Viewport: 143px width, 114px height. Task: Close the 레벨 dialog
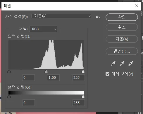pyautogui.click(x=137, y=6)
